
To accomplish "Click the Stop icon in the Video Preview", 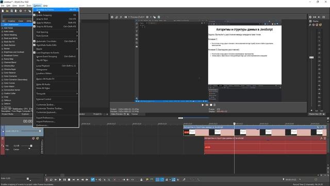I will coord(211,105).
